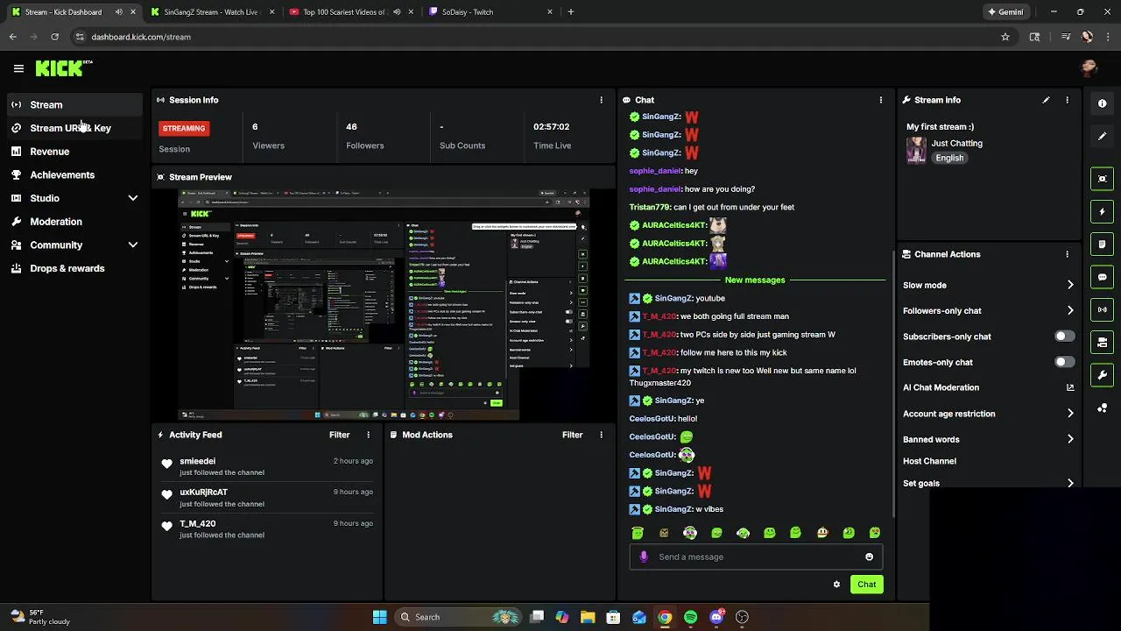
Task: Toggle the chat bubble widget icon in right rail
Action: tap(1102, 277)
